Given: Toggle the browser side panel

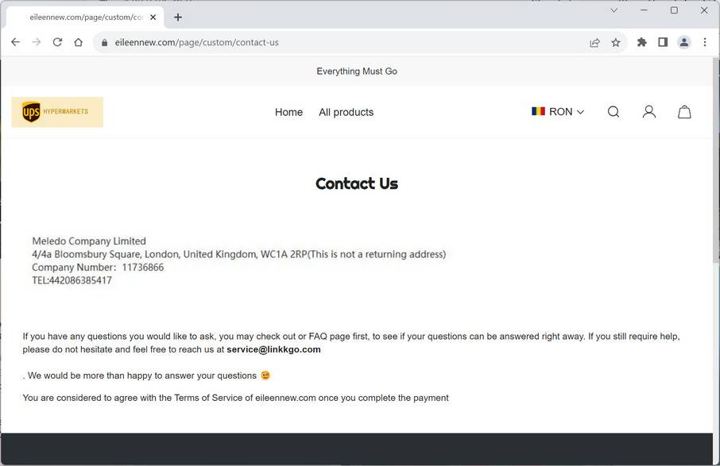Looking at the screenshot, I should click(663, 43).
